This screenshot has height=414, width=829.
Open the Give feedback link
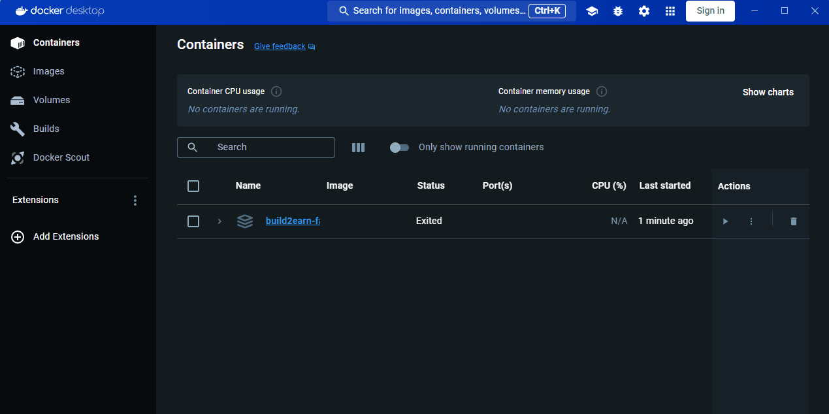(x=280, y=46)
